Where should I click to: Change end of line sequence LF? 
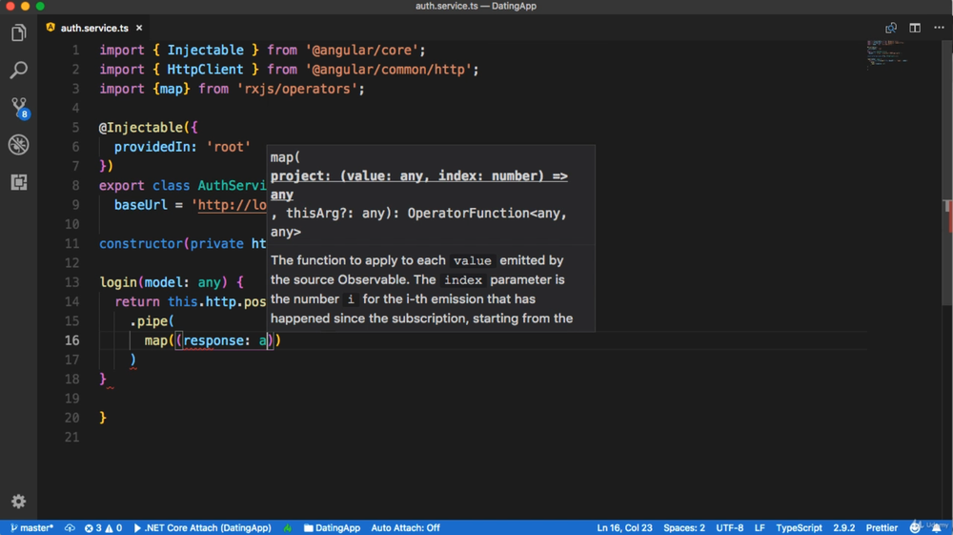[760, 527]
